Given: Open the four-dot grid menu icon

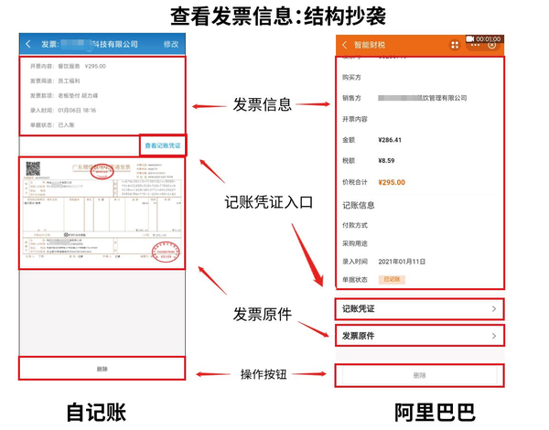Looking at the screenshot, I should [455, 45].
